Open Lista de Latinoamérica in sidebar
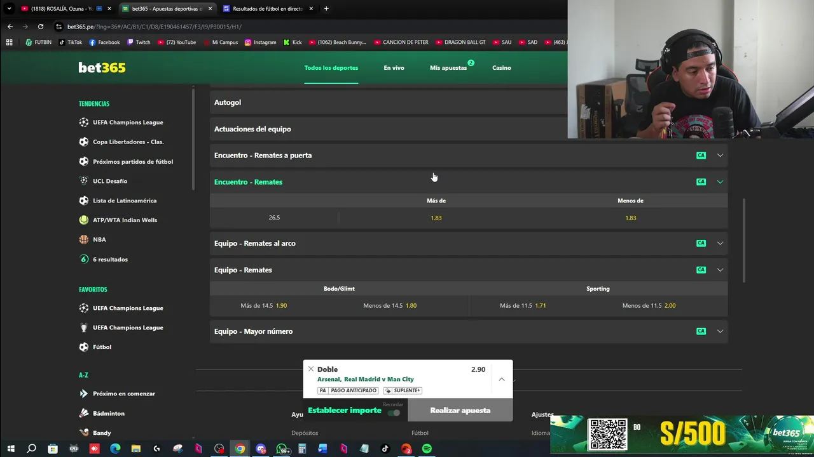 click(118, 201)
